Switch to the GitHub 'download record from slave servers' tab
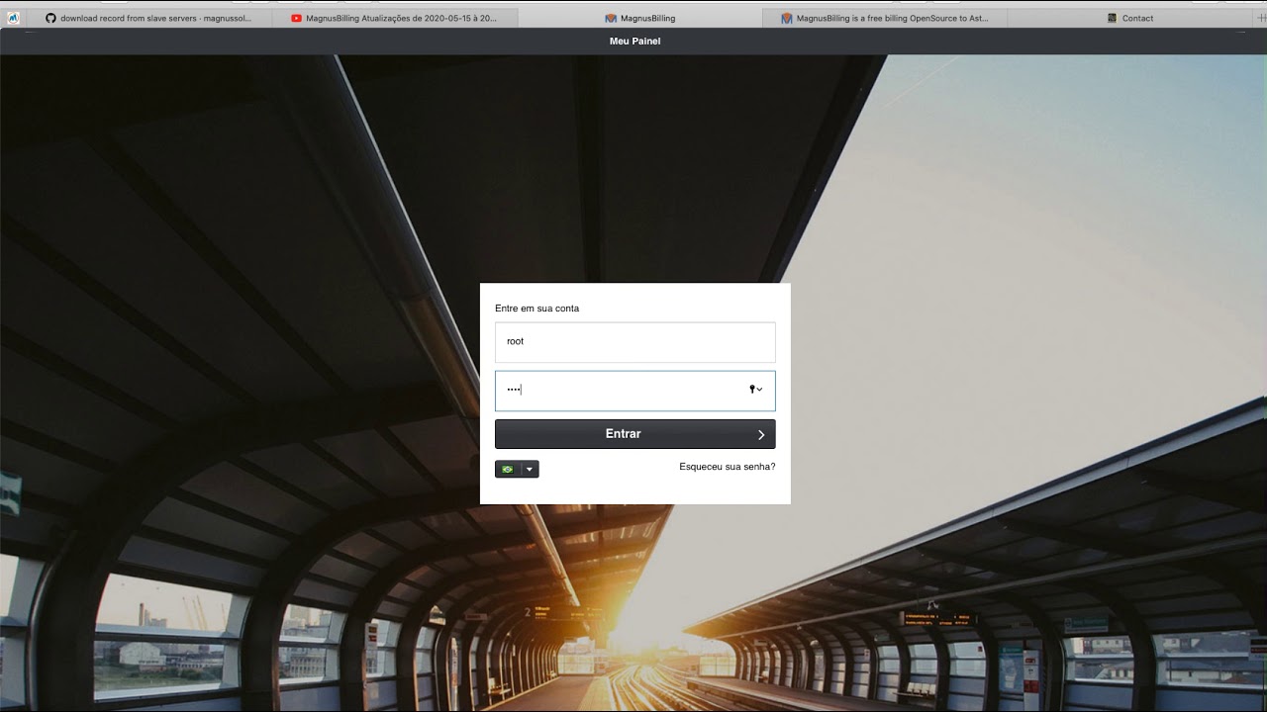The image size is (1267, 712). pyautogui.click(x=148, y=18)
